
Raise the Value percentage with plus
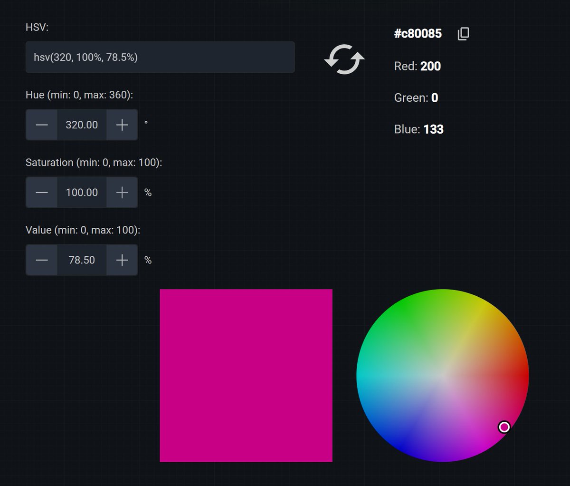[122, 260]
